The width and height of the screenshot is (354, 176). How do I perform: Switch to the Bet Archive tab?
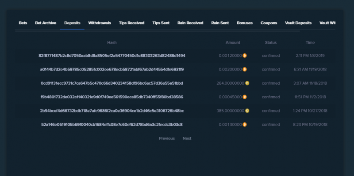click(x=46, y=23)
